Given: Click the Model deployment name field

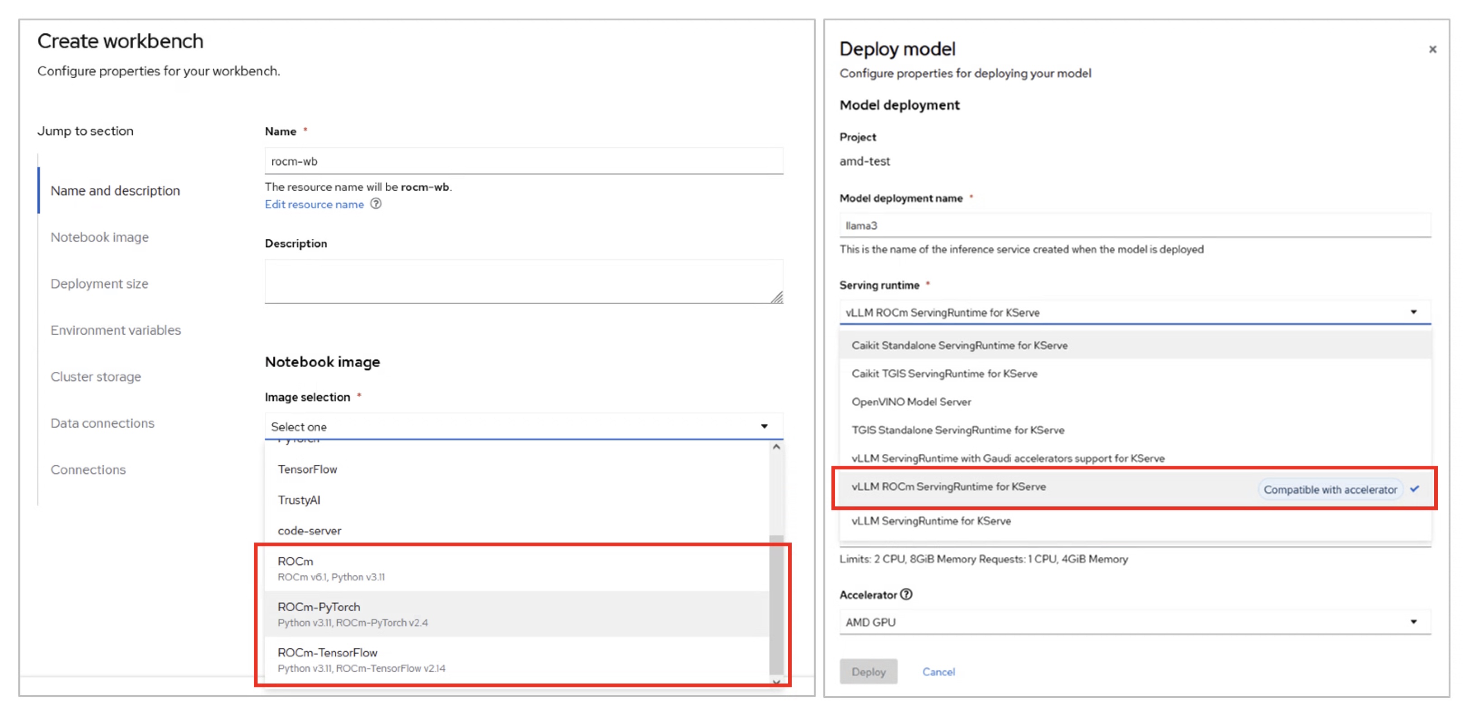Looking at the screenshot, I should tap(1135, 225).
